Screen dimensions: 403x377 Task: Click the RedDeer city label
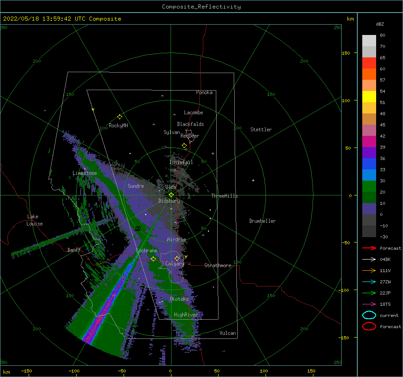coord(190,136)
